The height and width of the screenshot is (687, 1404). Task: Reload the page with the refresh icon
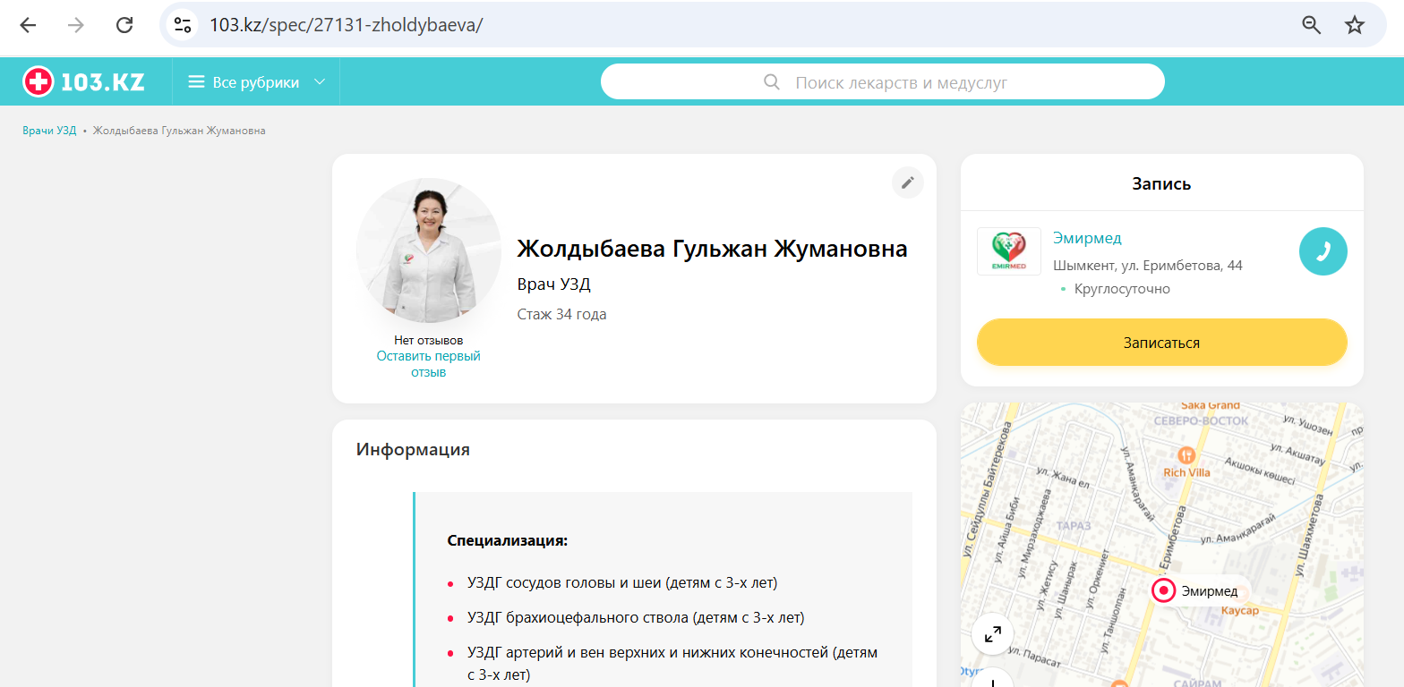click(124, 25)
